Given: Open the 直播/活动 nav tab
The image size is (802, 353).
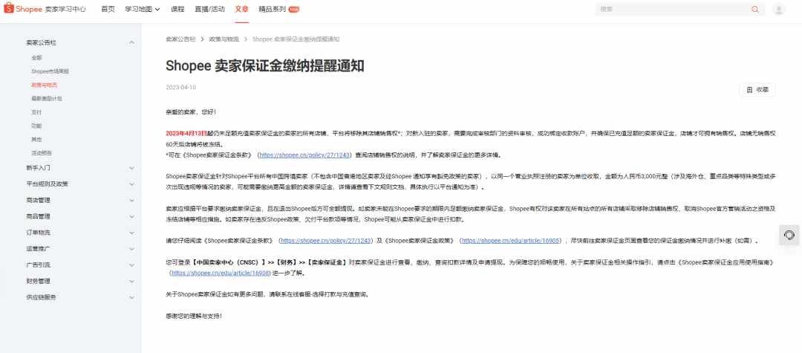Looking at the screenshot, I should click(209, 9).
